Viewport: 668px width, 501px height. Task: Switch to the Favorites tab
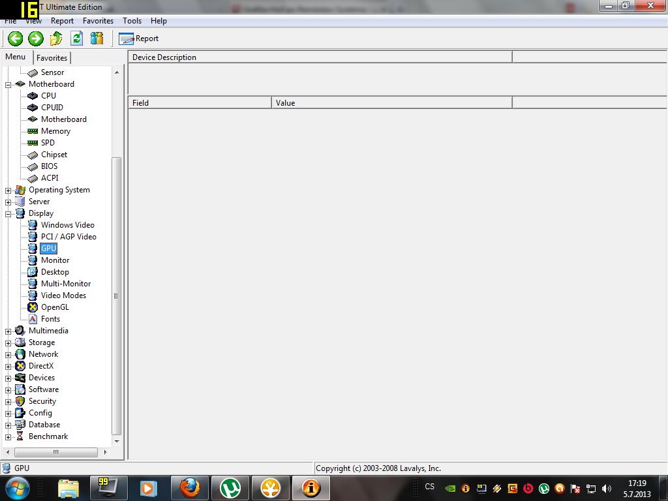click(52, 58)
